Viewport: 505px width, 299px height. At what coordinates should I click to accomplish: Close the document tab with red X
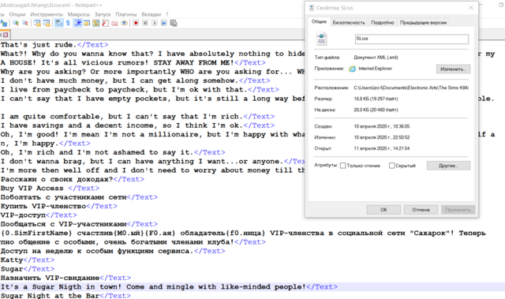6,35
